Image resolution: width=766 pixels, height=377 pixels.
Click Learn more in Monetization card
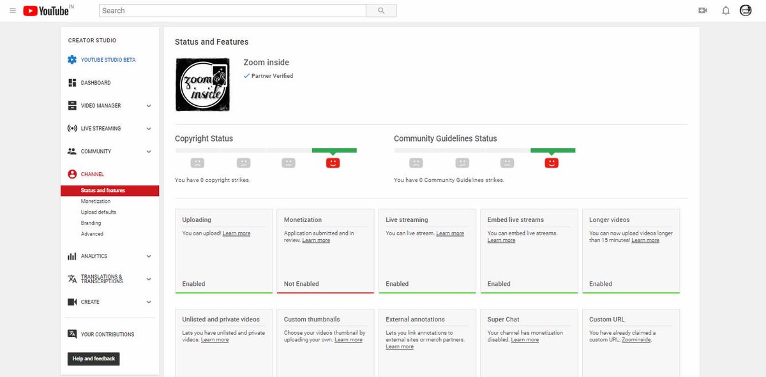point(316,240)
